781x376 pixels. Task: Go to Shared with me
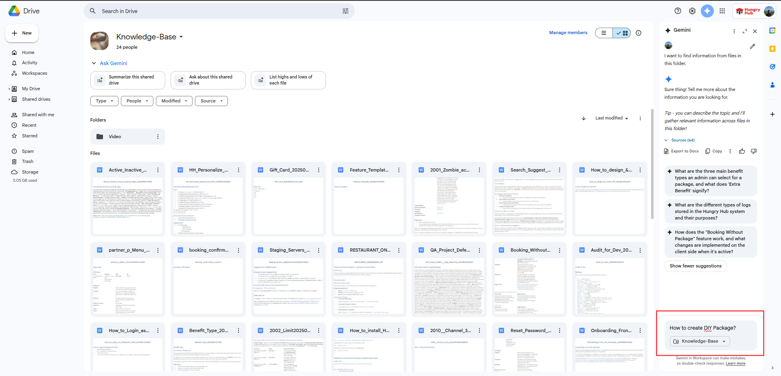coord(38,115)
